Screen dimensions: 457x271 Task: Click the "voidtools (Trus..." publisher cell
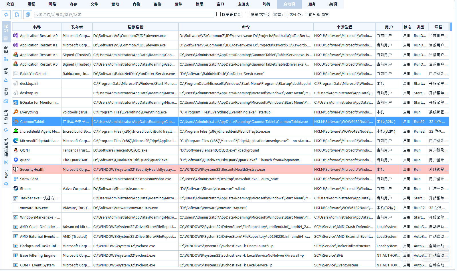point(77,112)
